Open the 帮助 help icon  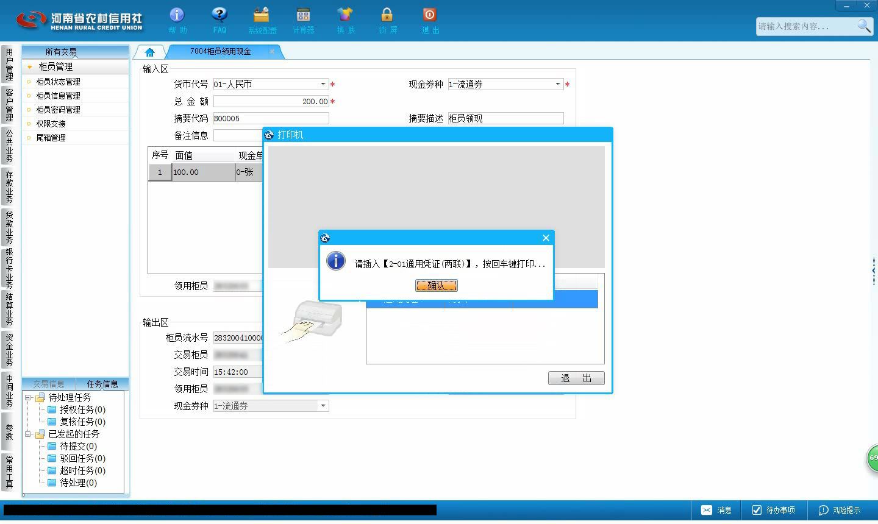pos(177,15)
